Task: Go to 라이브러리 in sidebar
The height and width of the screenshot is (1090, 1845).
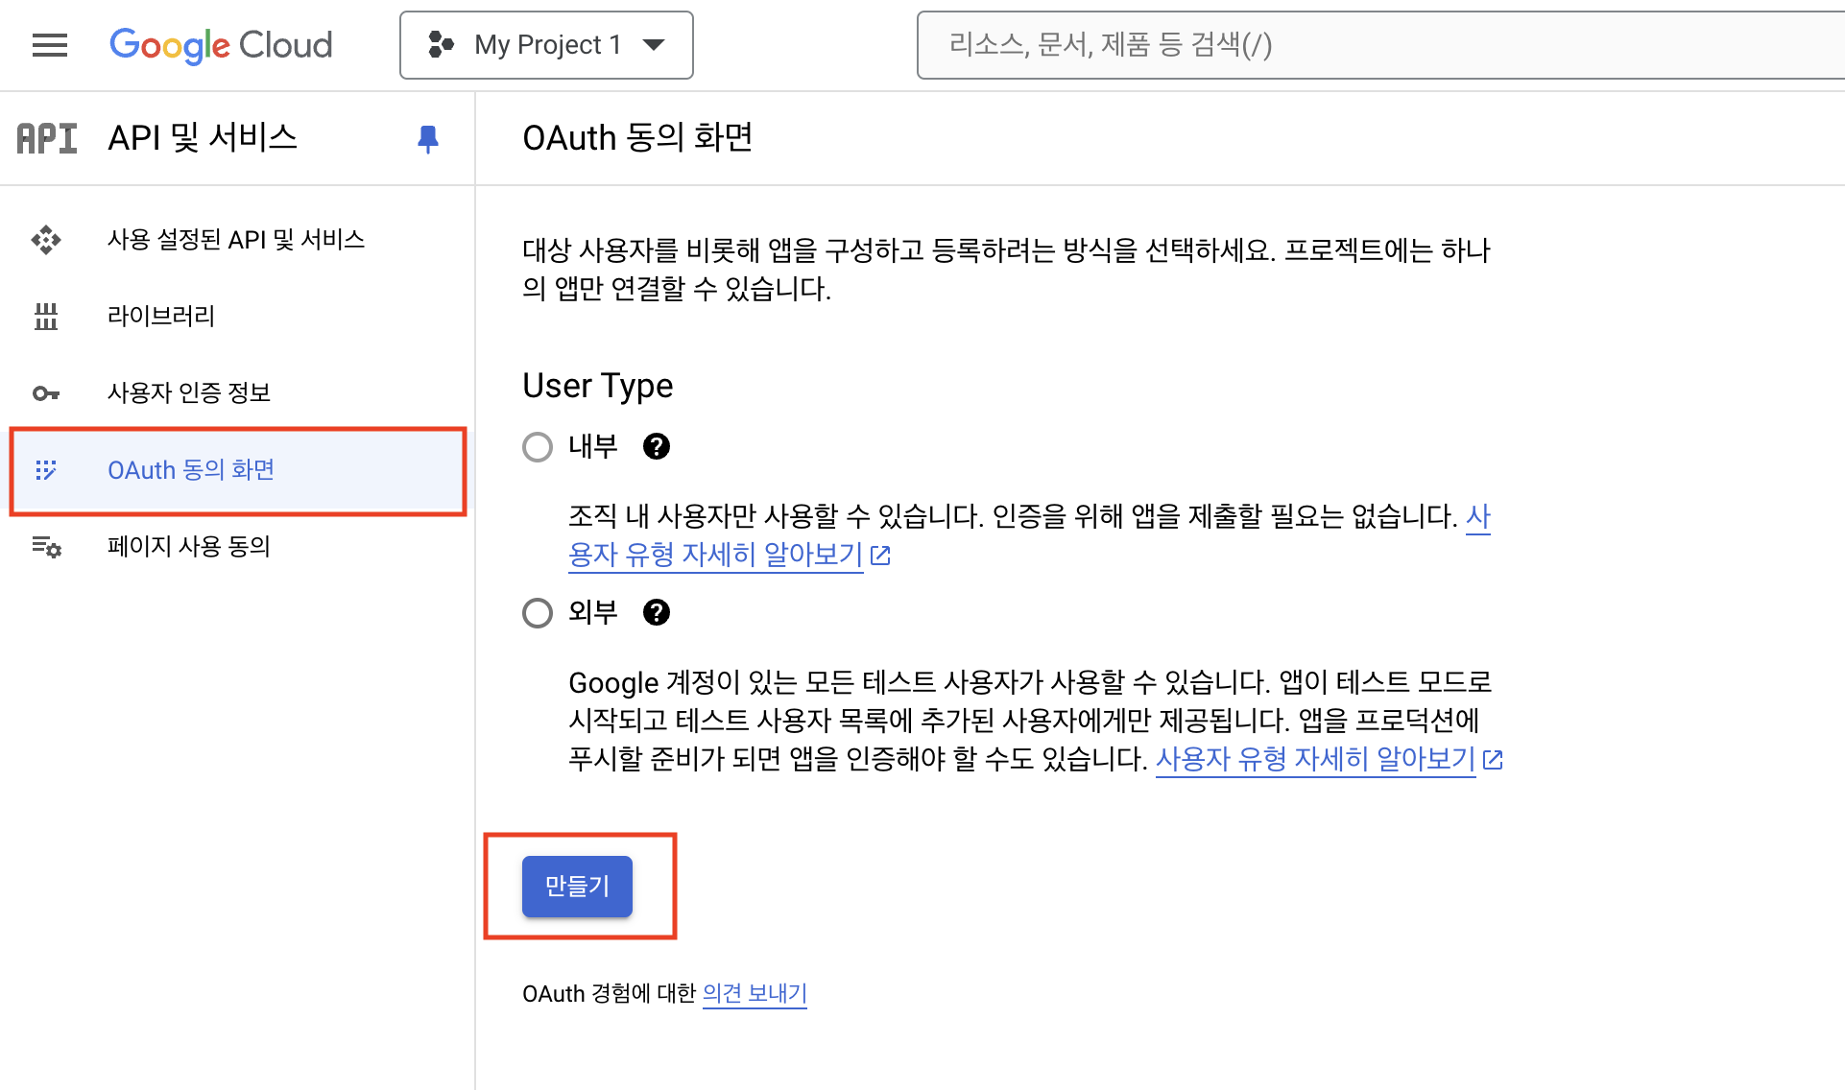Action: click(161, 316)
